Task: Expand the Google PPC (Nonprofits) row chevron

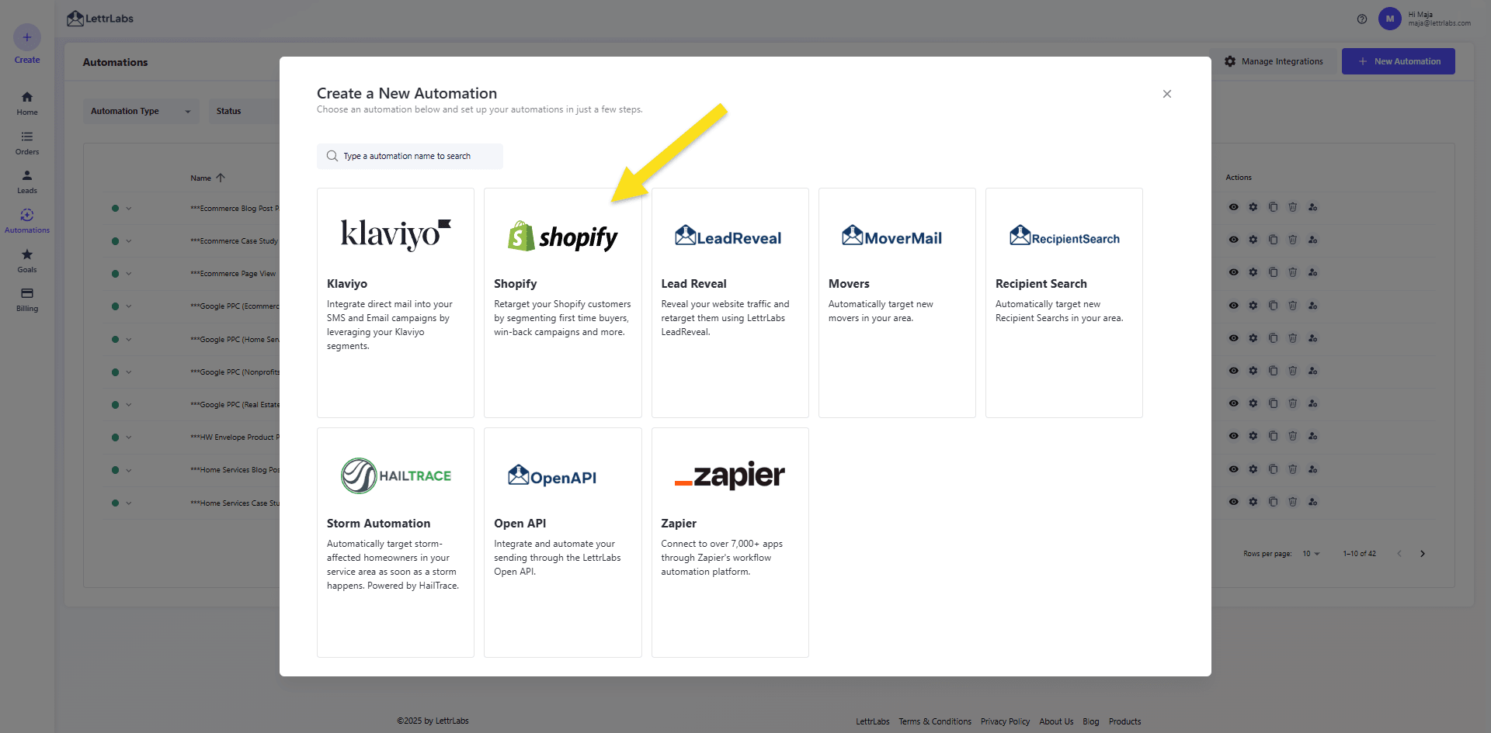Action: click(129, 372)
